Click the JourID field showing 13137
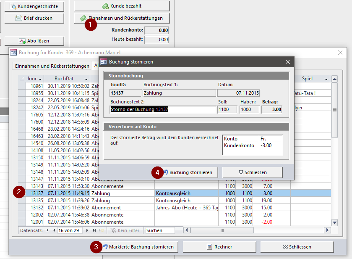 pos(125,93)
